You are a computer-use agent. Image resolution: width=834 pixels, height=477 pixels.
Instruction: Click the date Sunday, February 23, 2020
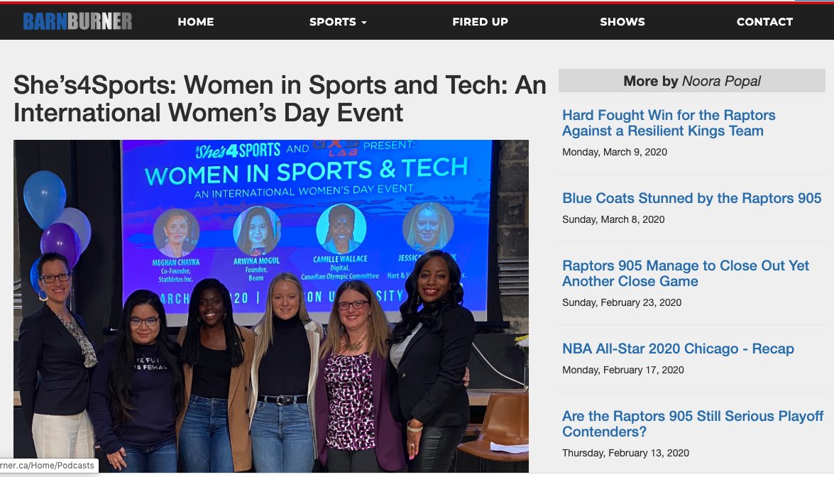[622, 302]
